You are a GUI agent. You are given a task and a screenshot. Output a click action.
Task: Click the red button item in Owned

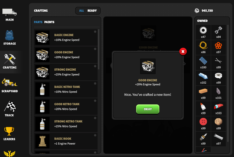click(203, 123)
